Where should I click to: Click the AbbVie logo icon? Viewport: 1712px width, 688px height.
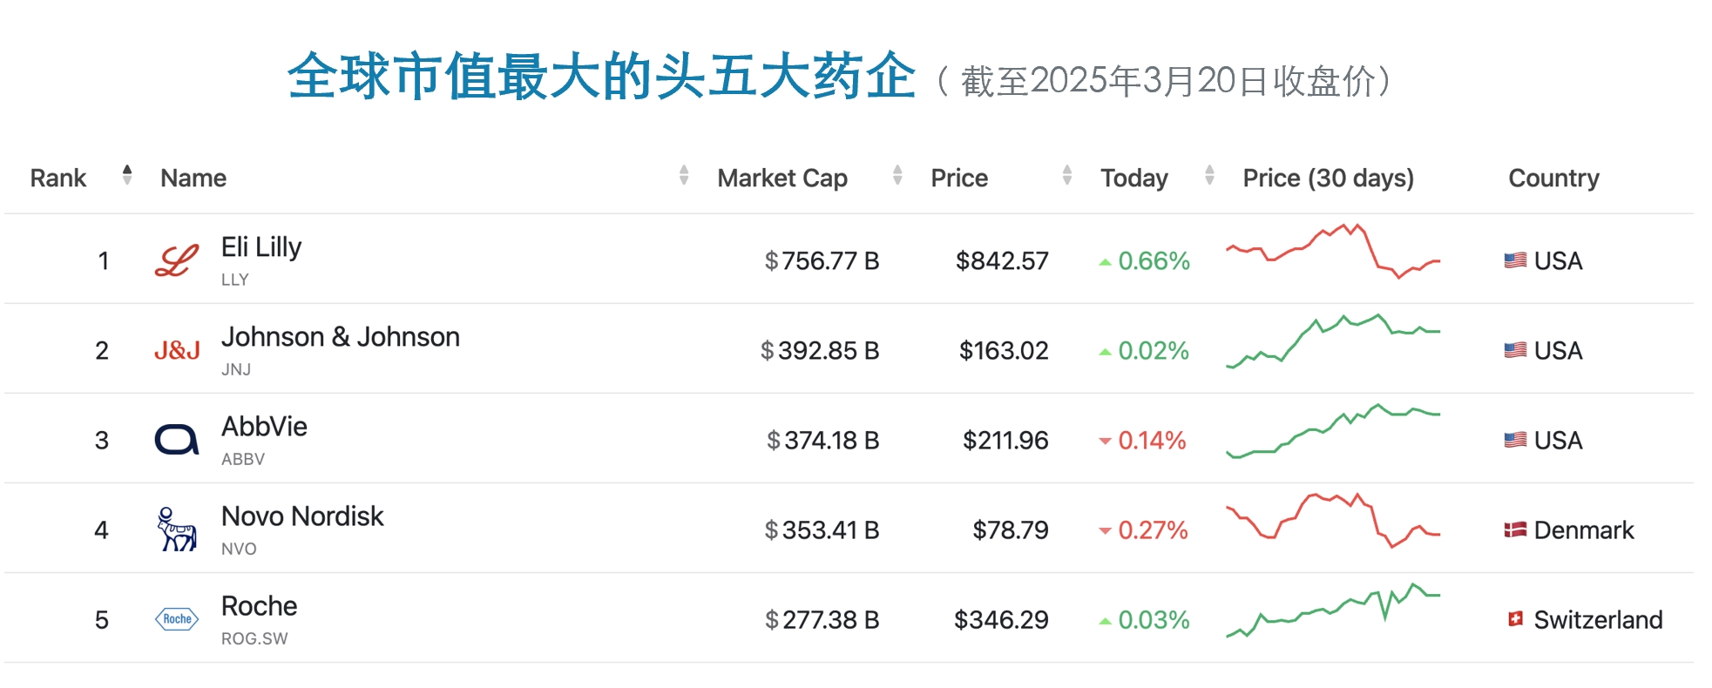pyautogui.click(x=177, y=440)
